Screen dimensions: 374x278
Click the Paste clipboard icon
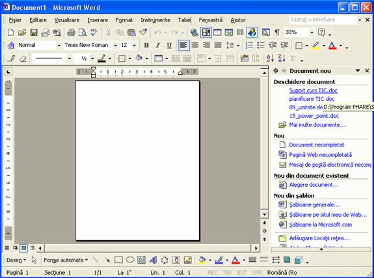point(131,33)
